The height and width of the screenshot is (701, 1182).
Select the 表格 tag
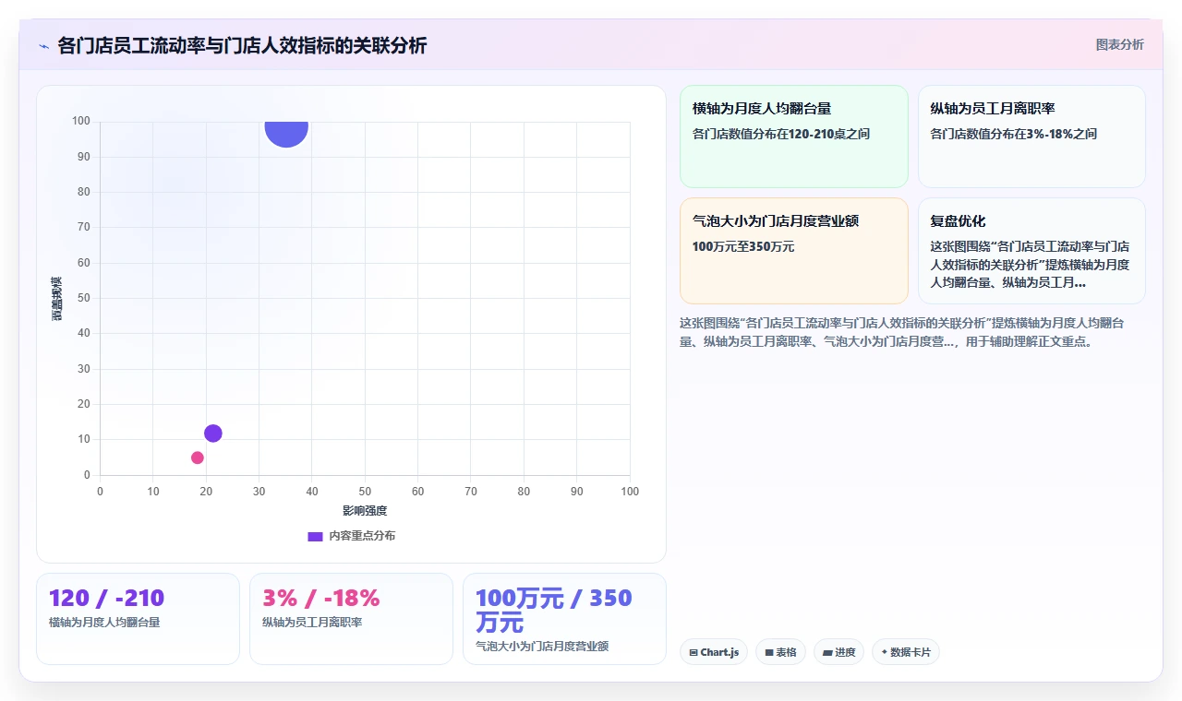click(780, 652)
